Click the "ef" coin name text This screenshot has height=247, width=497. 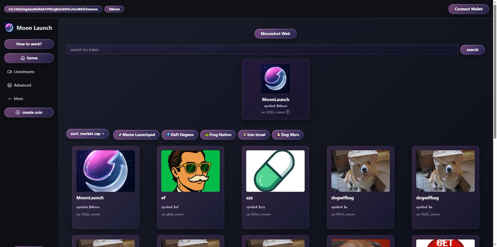tap(163, 198)
